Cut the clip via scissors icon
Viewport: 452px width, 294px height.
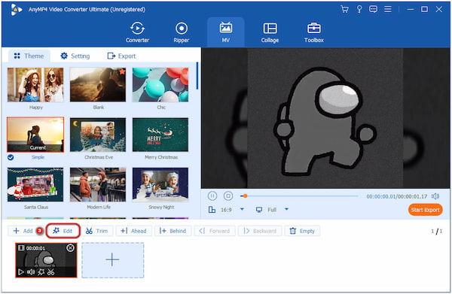[51, 272]
